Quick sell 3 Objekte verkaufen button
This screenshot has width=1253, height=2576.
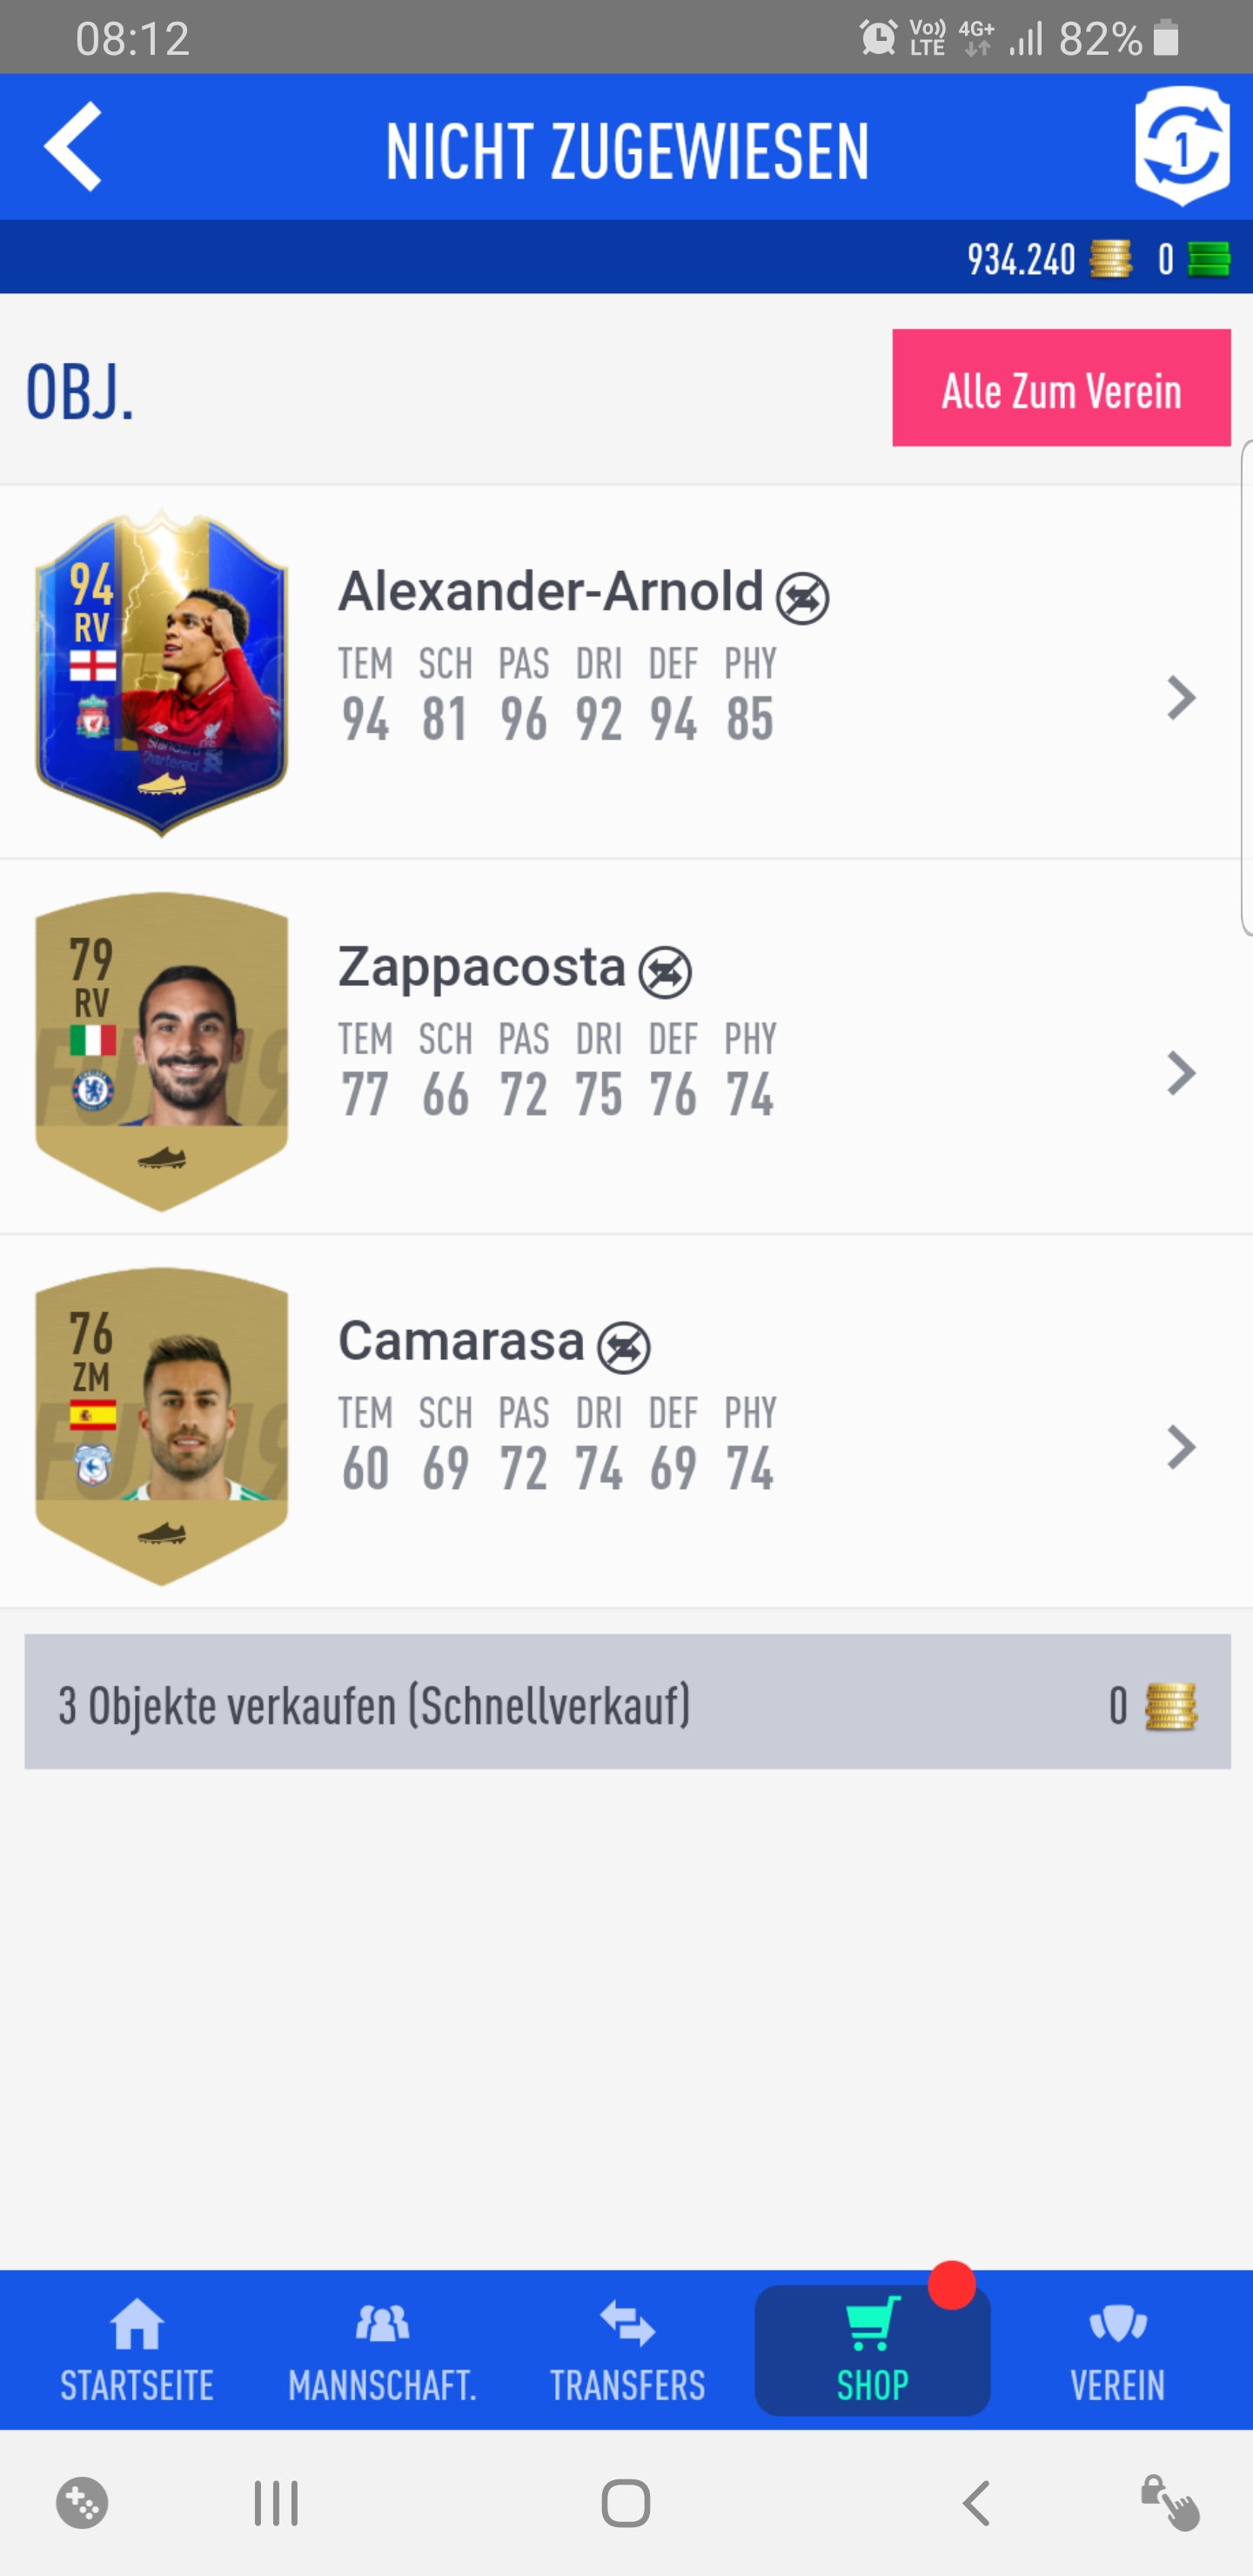click(627, 1704)
